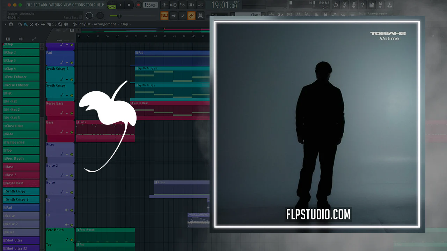The image size is (447, 251).
Task: Click the red Record button
Action: [138, 5]
